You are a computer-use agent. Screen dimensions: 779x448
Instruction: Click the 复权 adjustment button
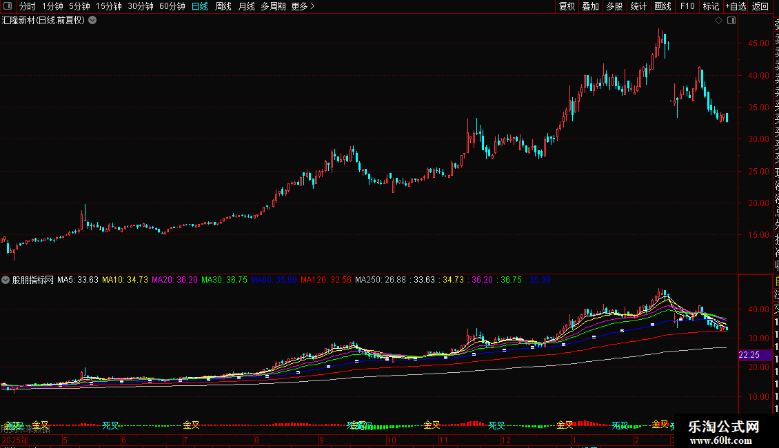[567, 6]
